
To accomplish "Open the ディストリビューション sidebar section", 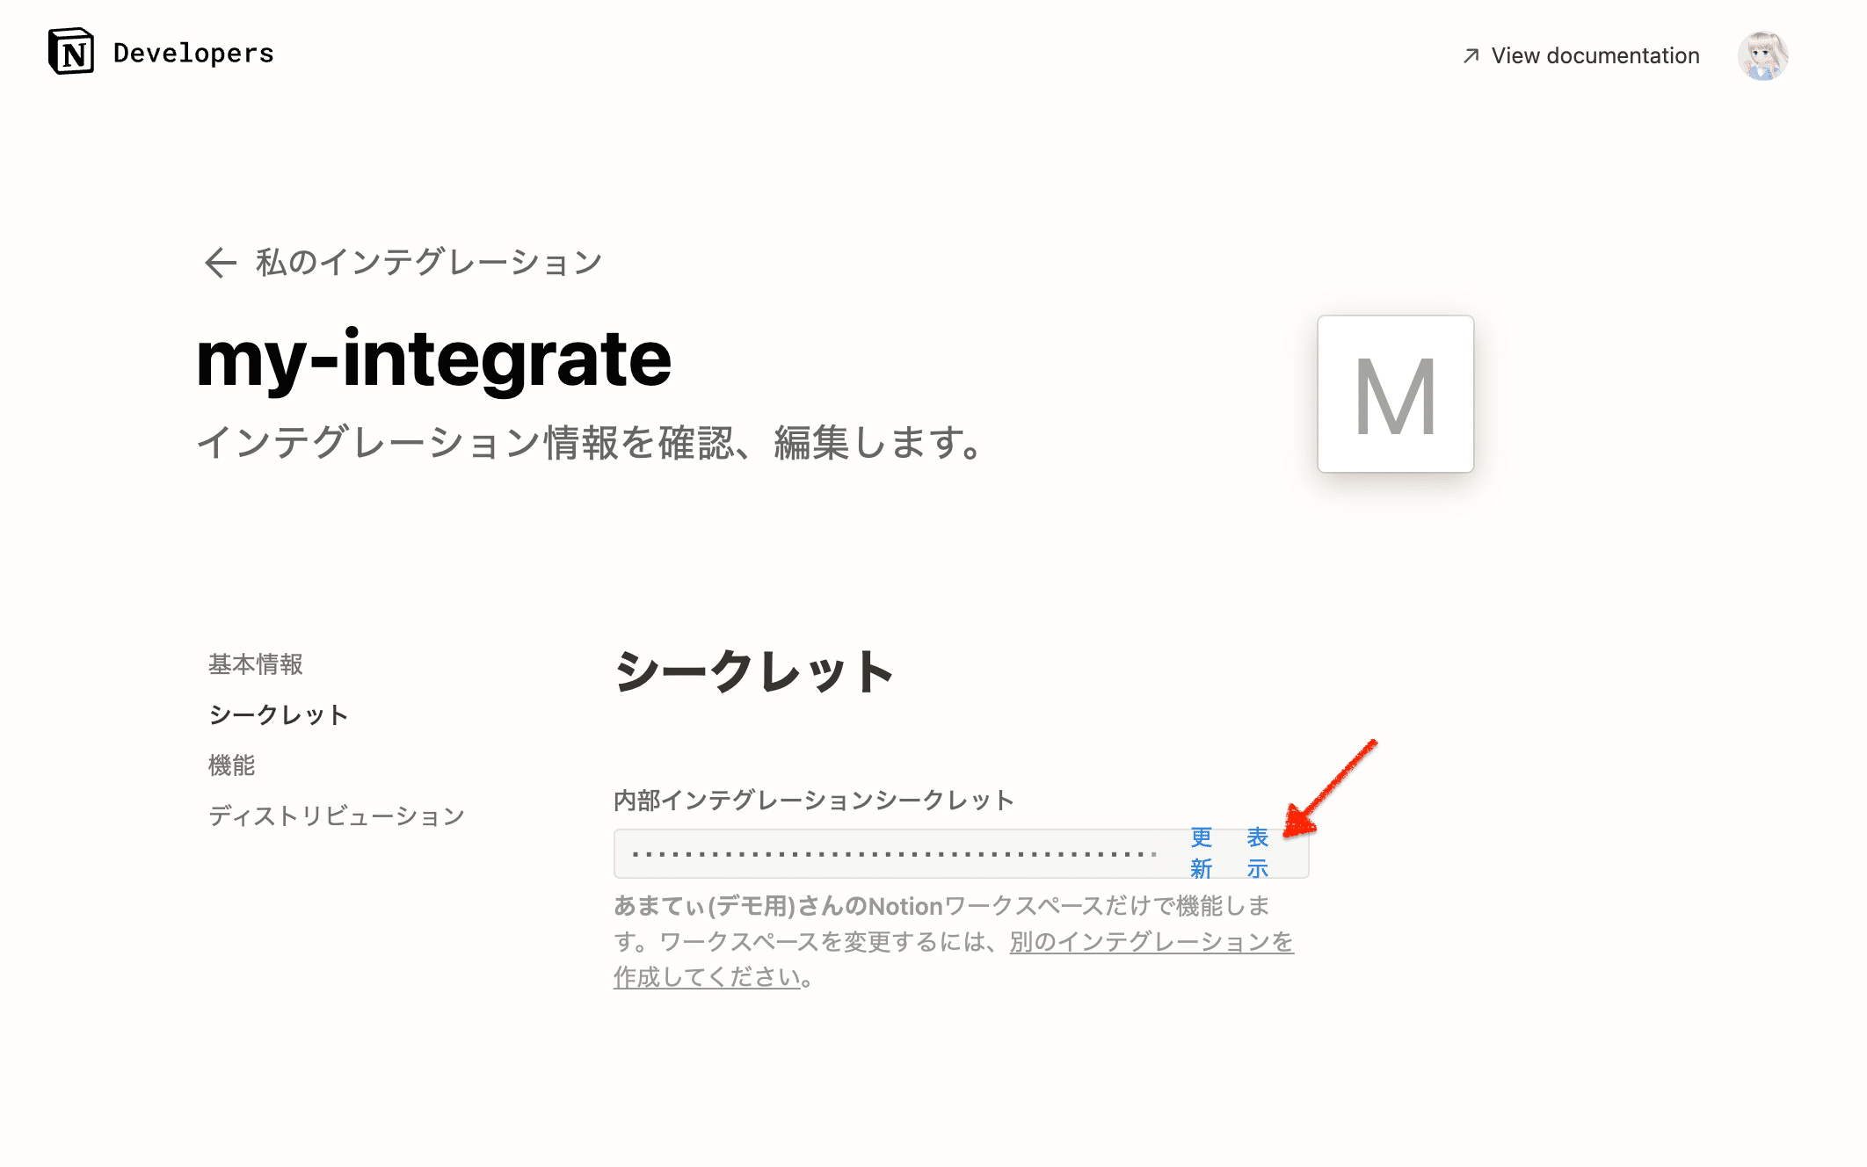I will point(337,816).
